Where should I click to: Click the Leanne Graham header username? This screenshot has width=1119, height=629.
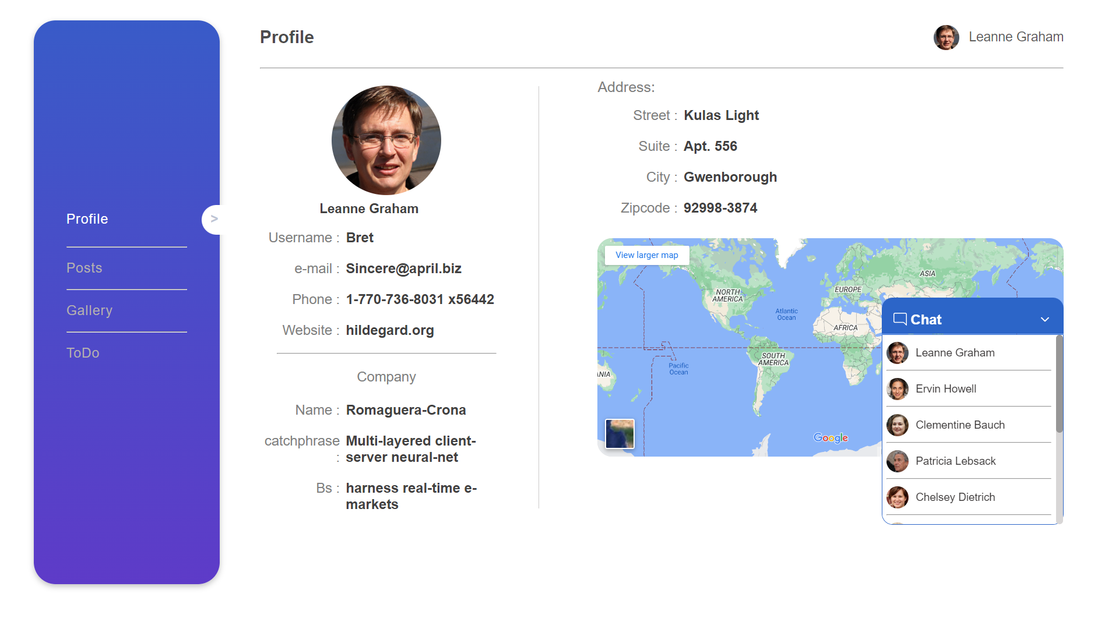tap(1016, 37)
